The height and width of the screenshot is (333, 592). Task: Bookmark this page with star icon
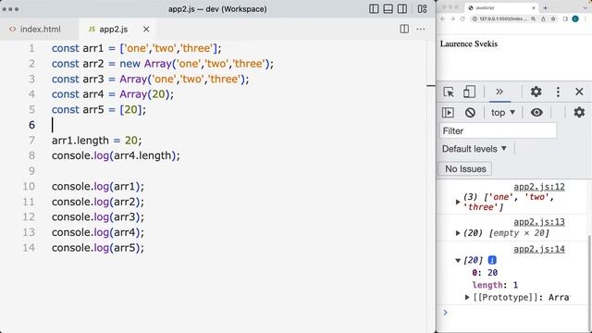point(553,18)
